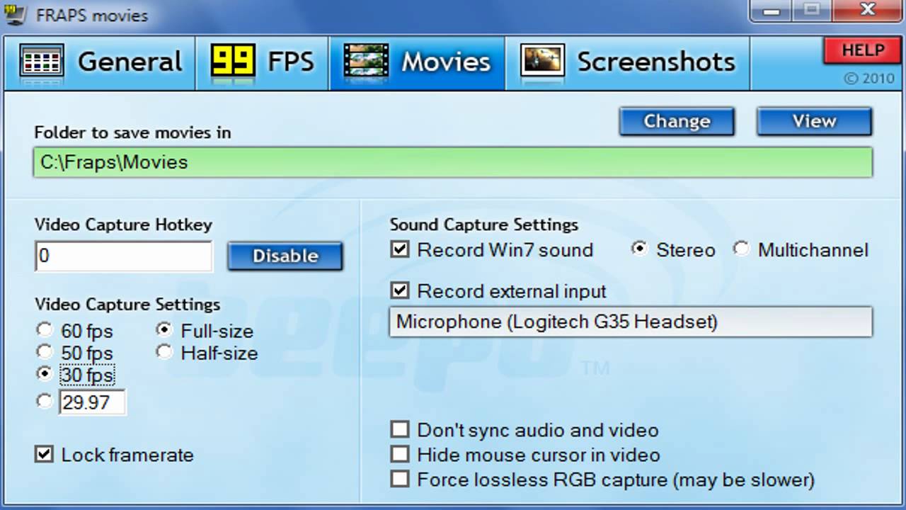Switch to the FPS tab
The height and width of the screenshot is (510, 906).
pos(263,62)
